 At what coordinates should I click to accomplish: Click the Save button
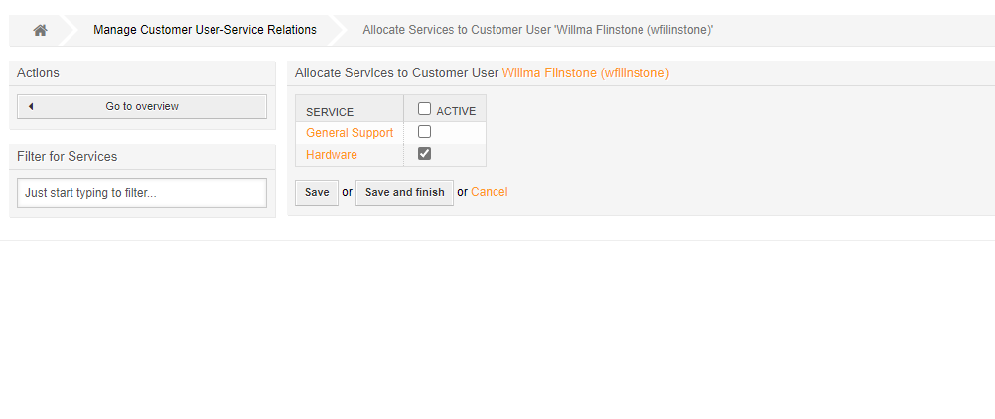tap(317, 192)
